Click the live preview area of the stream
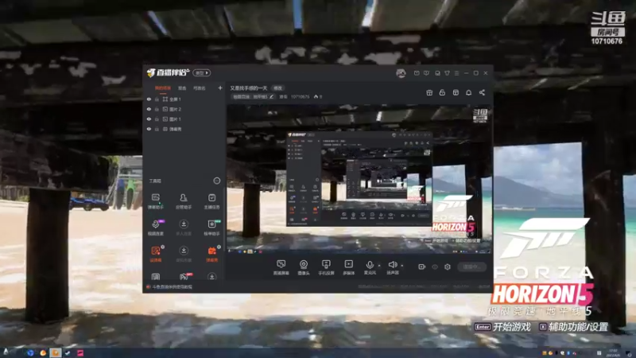The height and width of the screenshot is (358, 636). point(359,179)
